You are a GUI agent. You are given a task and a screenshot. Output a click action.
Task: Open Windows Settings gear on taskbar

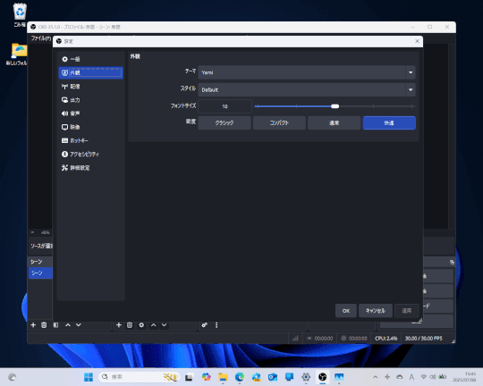306,377
